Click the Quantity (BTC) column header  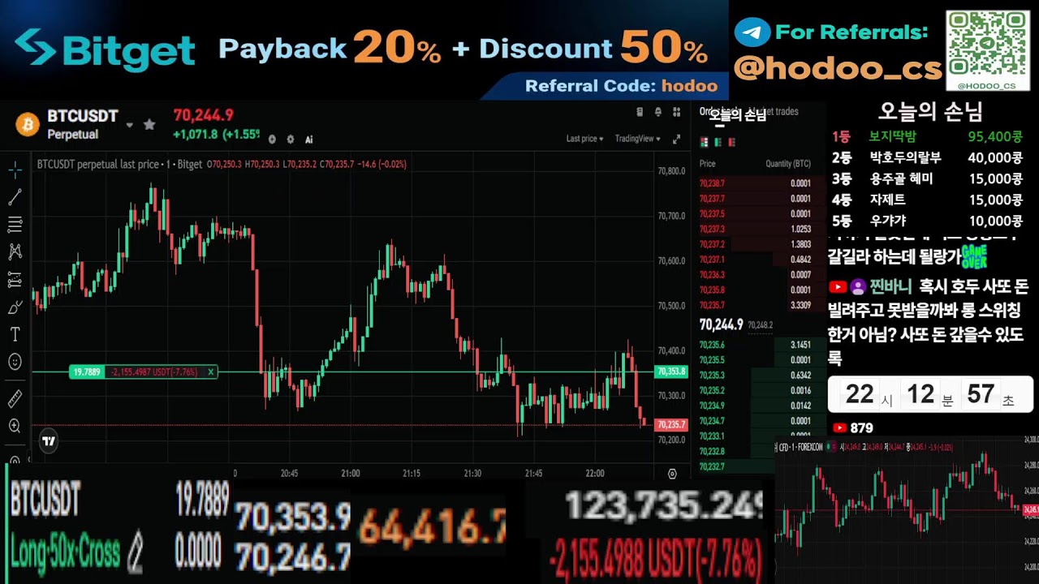click(x=788, y=164)
